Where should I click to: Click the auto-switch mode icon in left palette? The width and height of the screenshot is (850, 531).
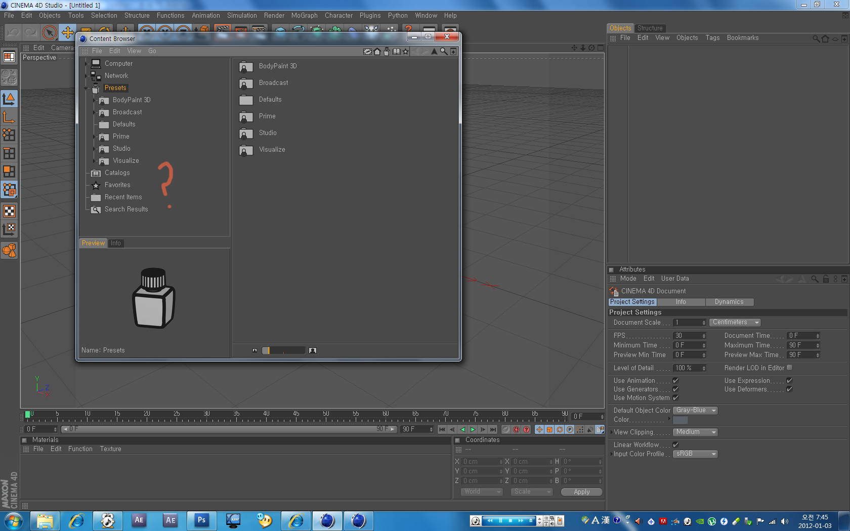(9, 190)
